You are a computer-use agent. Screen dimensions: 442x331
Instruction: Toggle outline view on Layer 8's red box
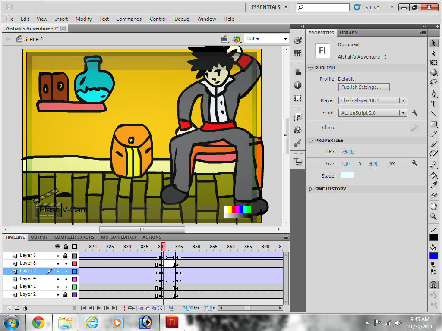(x=74, y=264)
